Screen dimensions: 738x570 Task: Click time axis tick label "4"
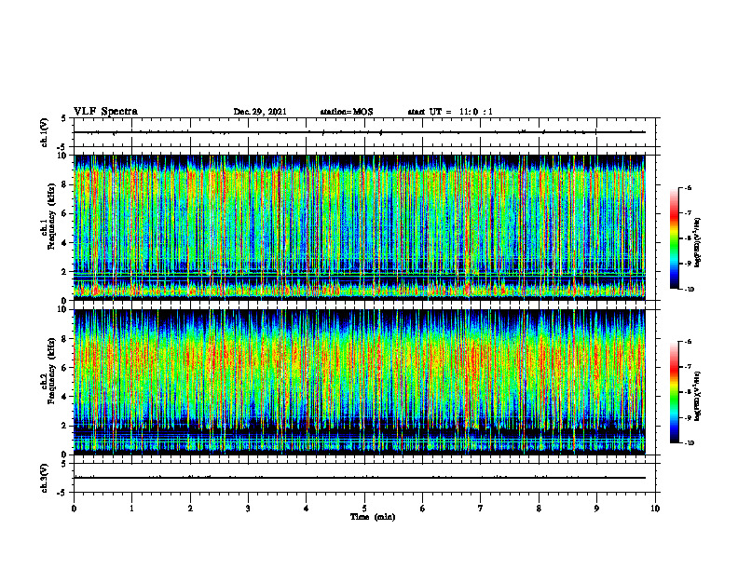307,509
